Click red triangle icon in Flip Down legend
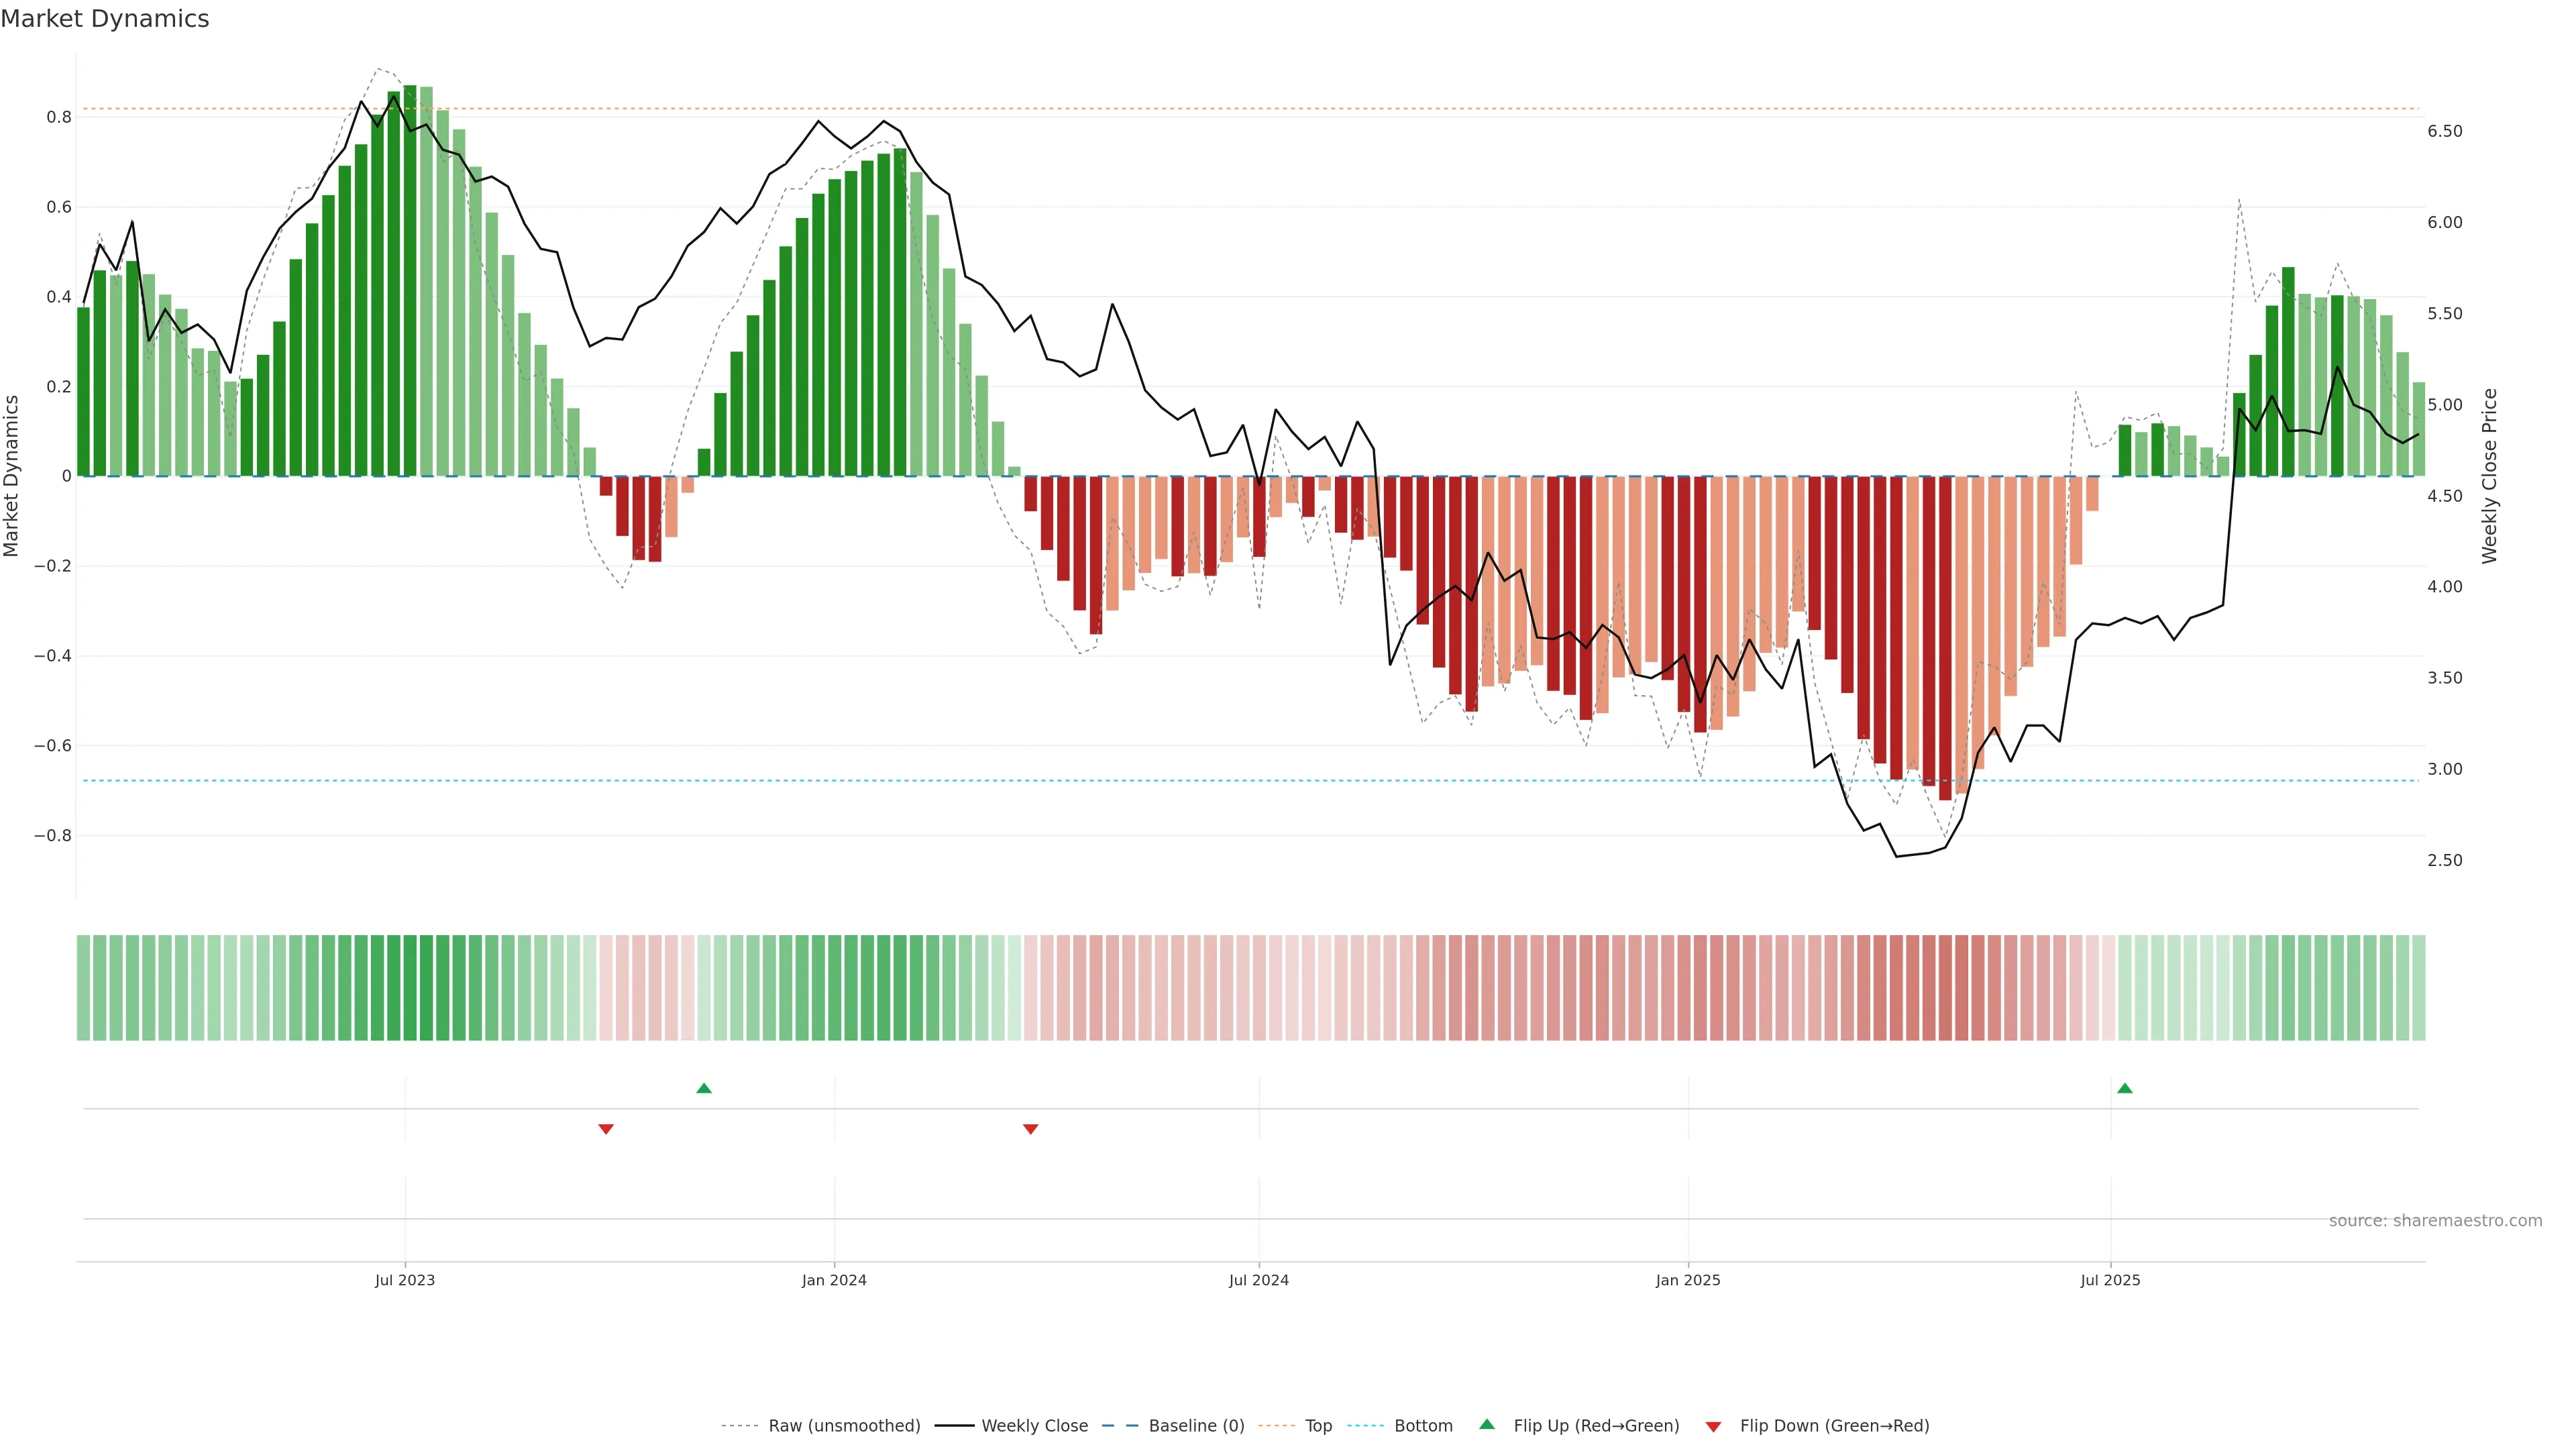Viewport: 2576px width, 1449px height. (x=1713, y=1426)
